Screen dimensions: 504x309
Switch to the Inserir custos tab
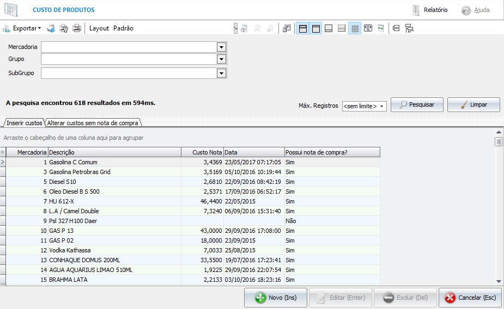[x=24, y=123]
